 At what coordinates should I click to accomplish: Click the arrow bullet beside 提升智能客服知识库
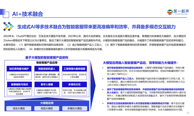[103, 68]
